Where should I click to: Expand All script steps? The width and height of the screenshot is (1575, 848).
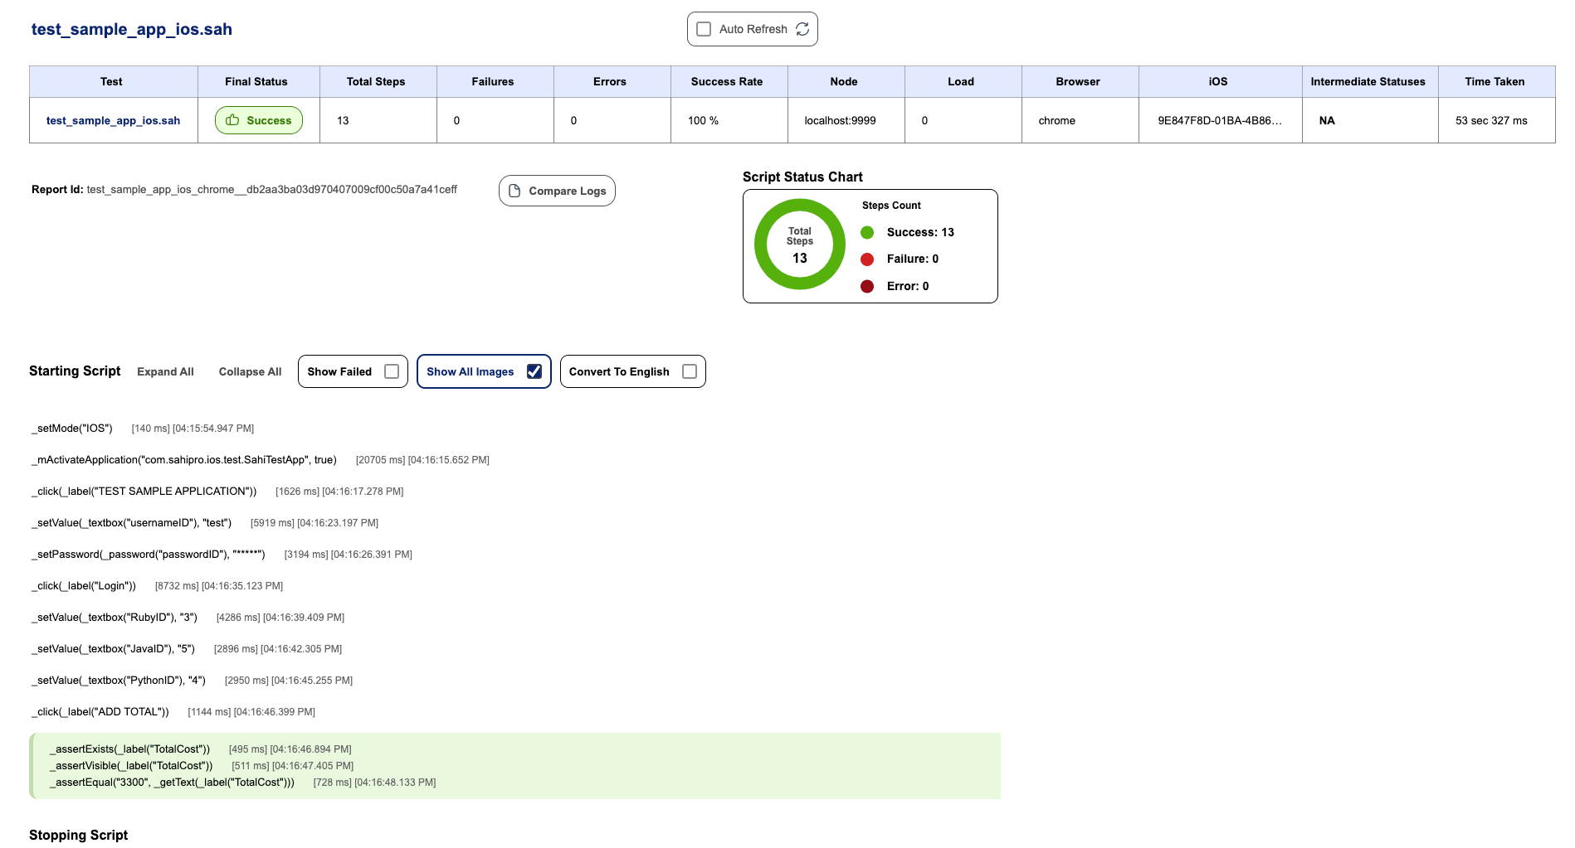pos(165,371)
